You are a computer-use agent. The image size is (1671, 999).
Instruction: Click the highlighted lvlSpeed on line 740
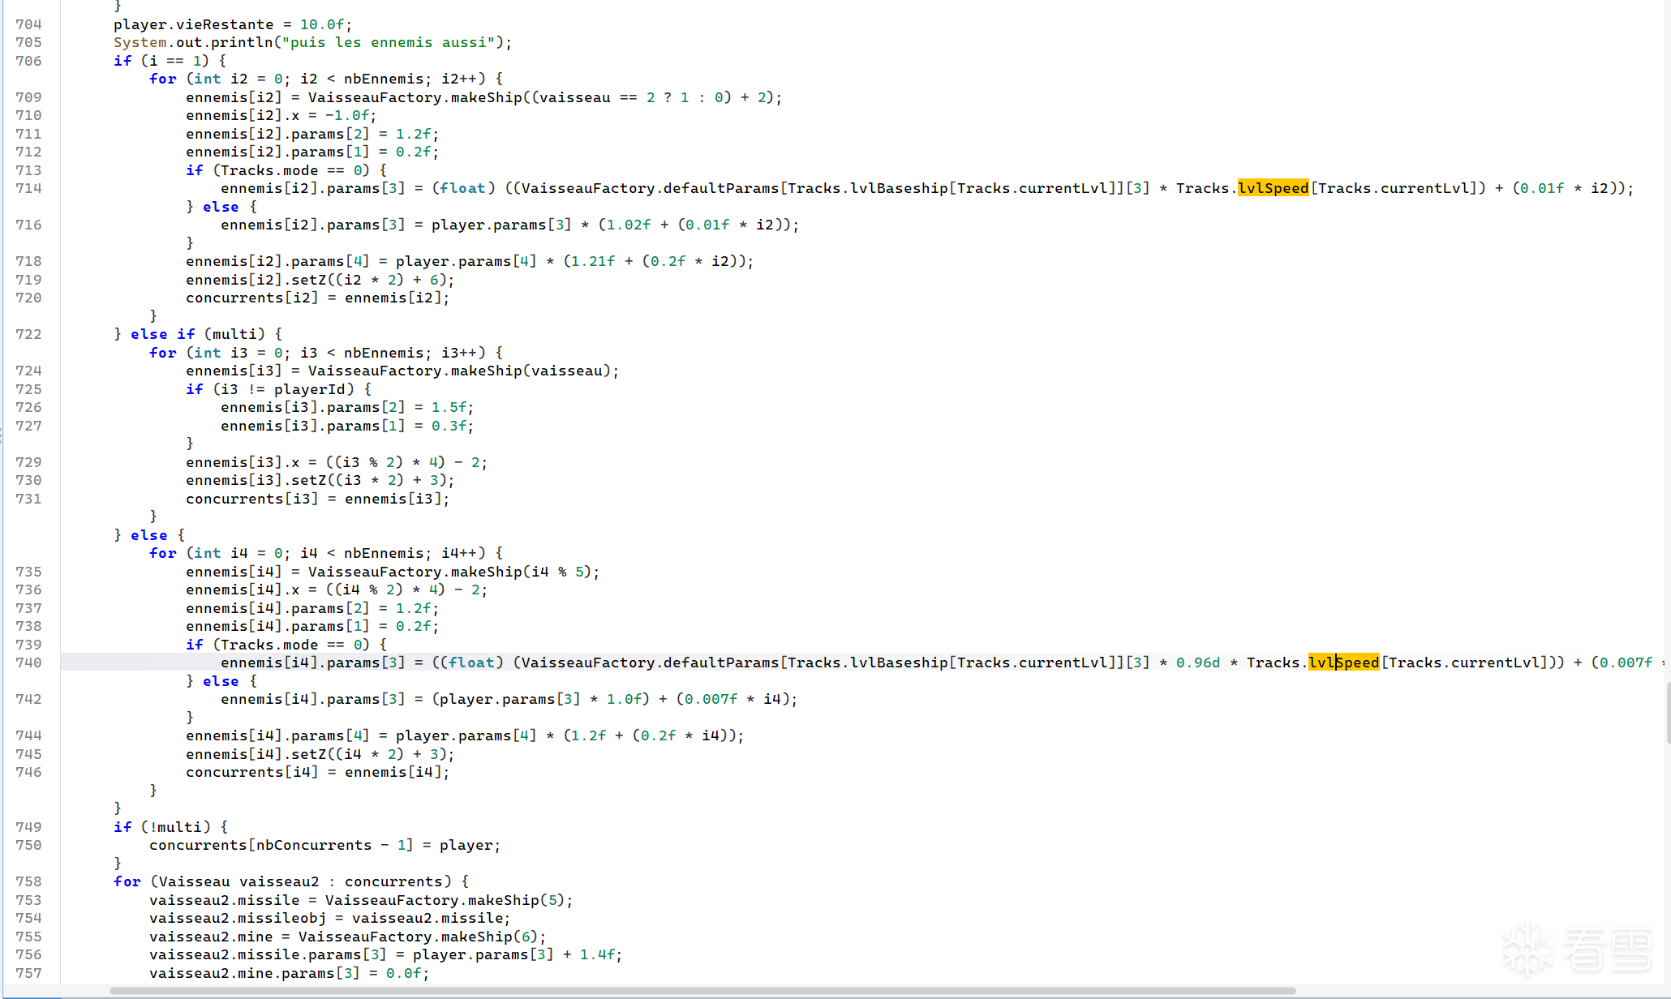[x=1343, y=662]
